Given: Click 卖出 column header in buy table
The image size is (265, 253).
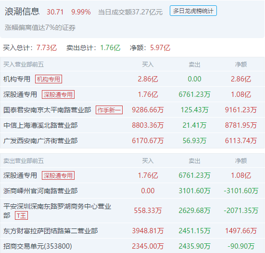Looking at the screenshot, I should [x=194, y=65].
